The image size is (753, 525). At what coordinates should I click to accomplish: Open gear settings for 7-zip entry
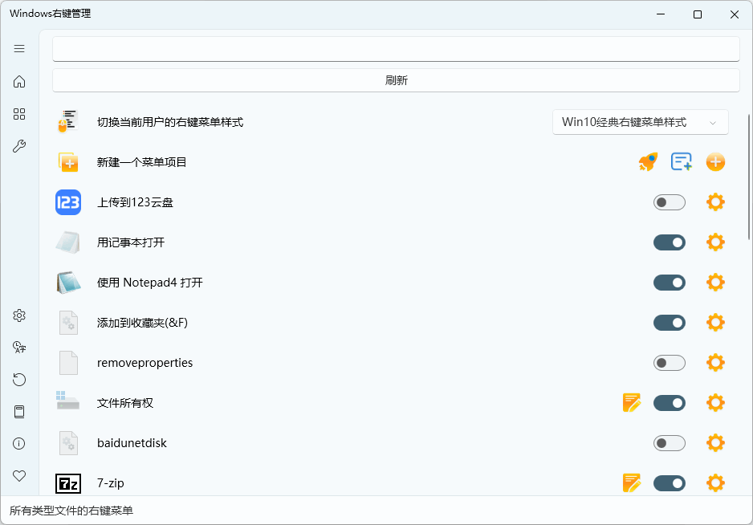tap(715, 482)
